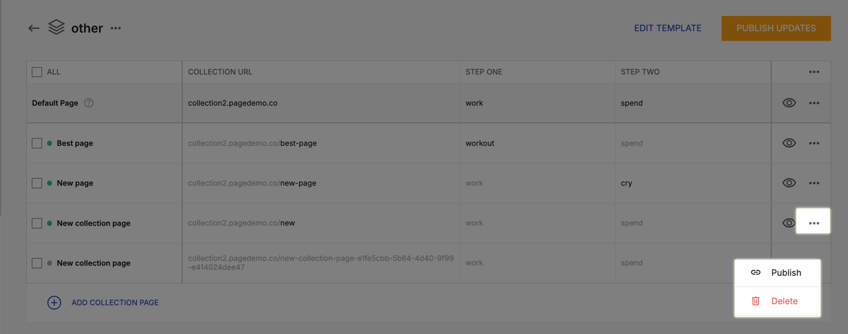Screen dimensions: 848x334
Task: Open the ellipsis menu next to 'other' title
Action: click(x=115, y=29)
